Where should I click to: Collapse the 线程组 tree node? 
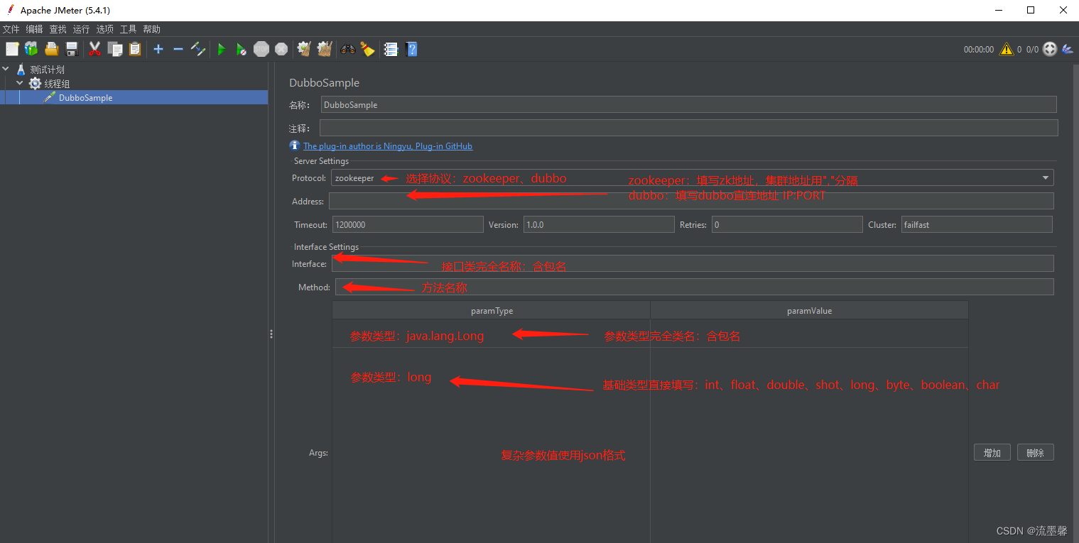[x=20, y=84]
